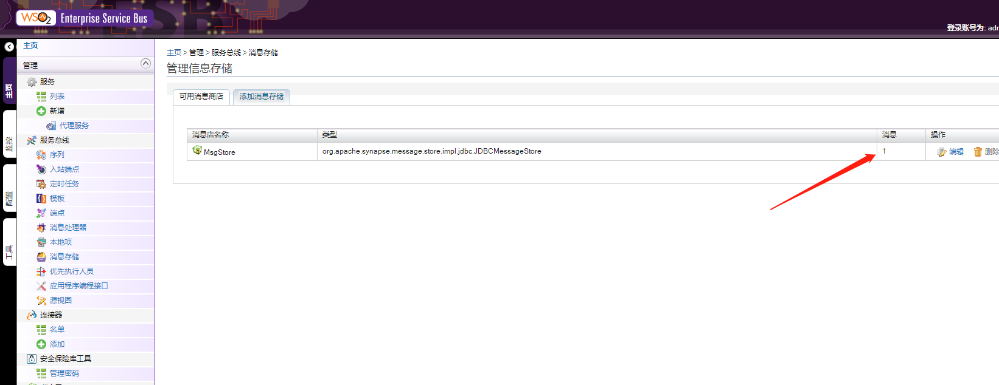Click the 编辑 link for MsgStore
999x385 pixels.
956,152
